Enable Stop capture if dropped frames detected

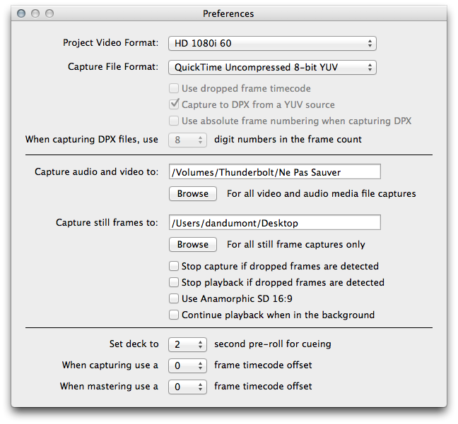pyautogui.click(x=174, y=266)
